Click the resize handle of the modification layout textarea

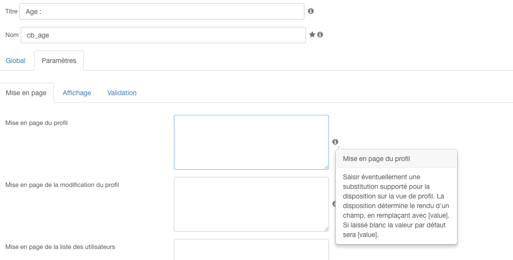click(x=326, y=229)
